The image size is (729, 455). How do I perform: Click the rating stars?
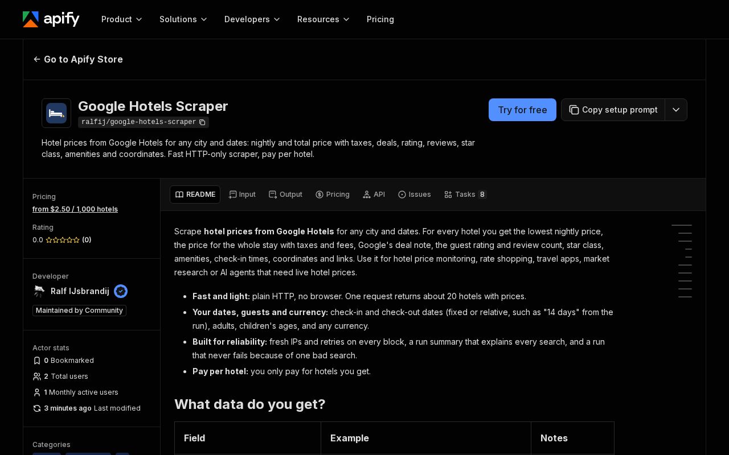tap(63, 240)
